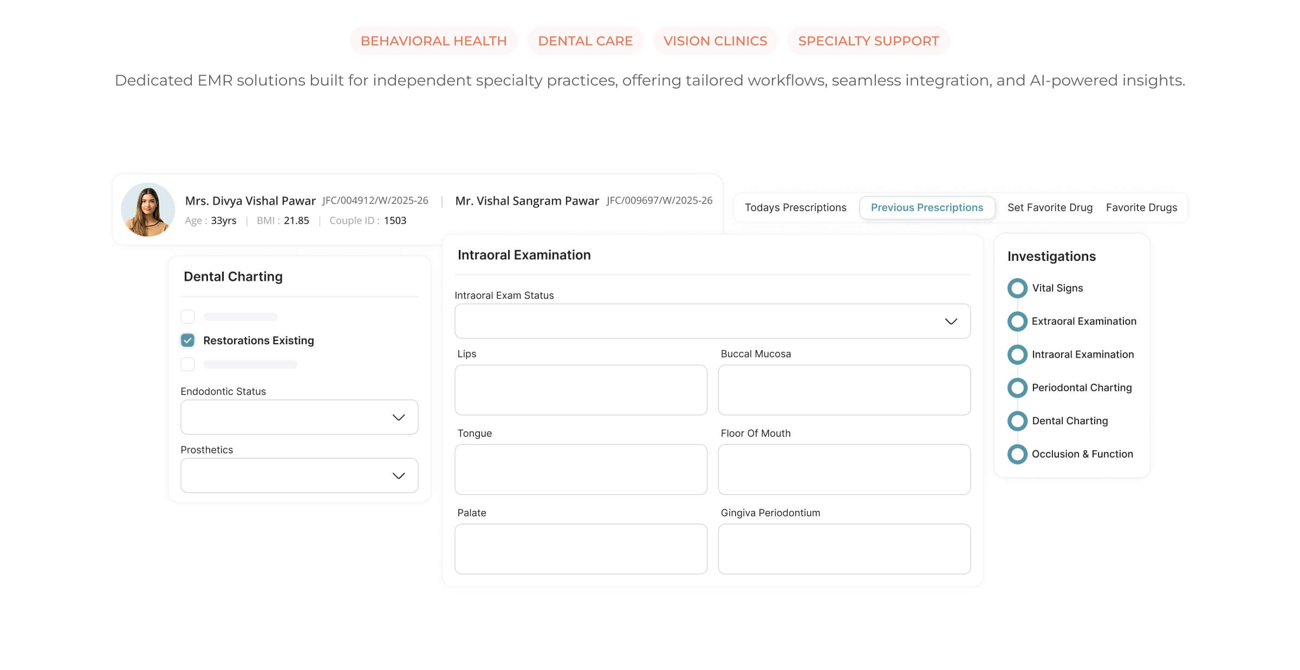Viewport: 1300px width, 670px height.
Task: Expand the Intraoral Exam Status dropdown
Action: (712, 321)
